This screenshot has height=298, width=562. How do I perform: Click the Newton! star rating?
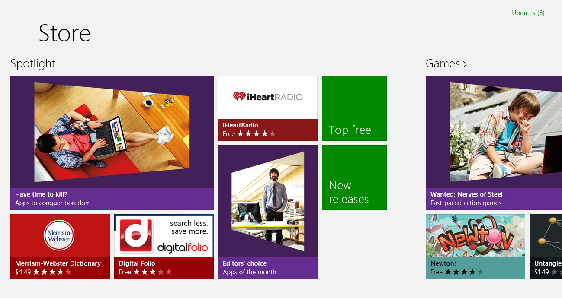464,272
